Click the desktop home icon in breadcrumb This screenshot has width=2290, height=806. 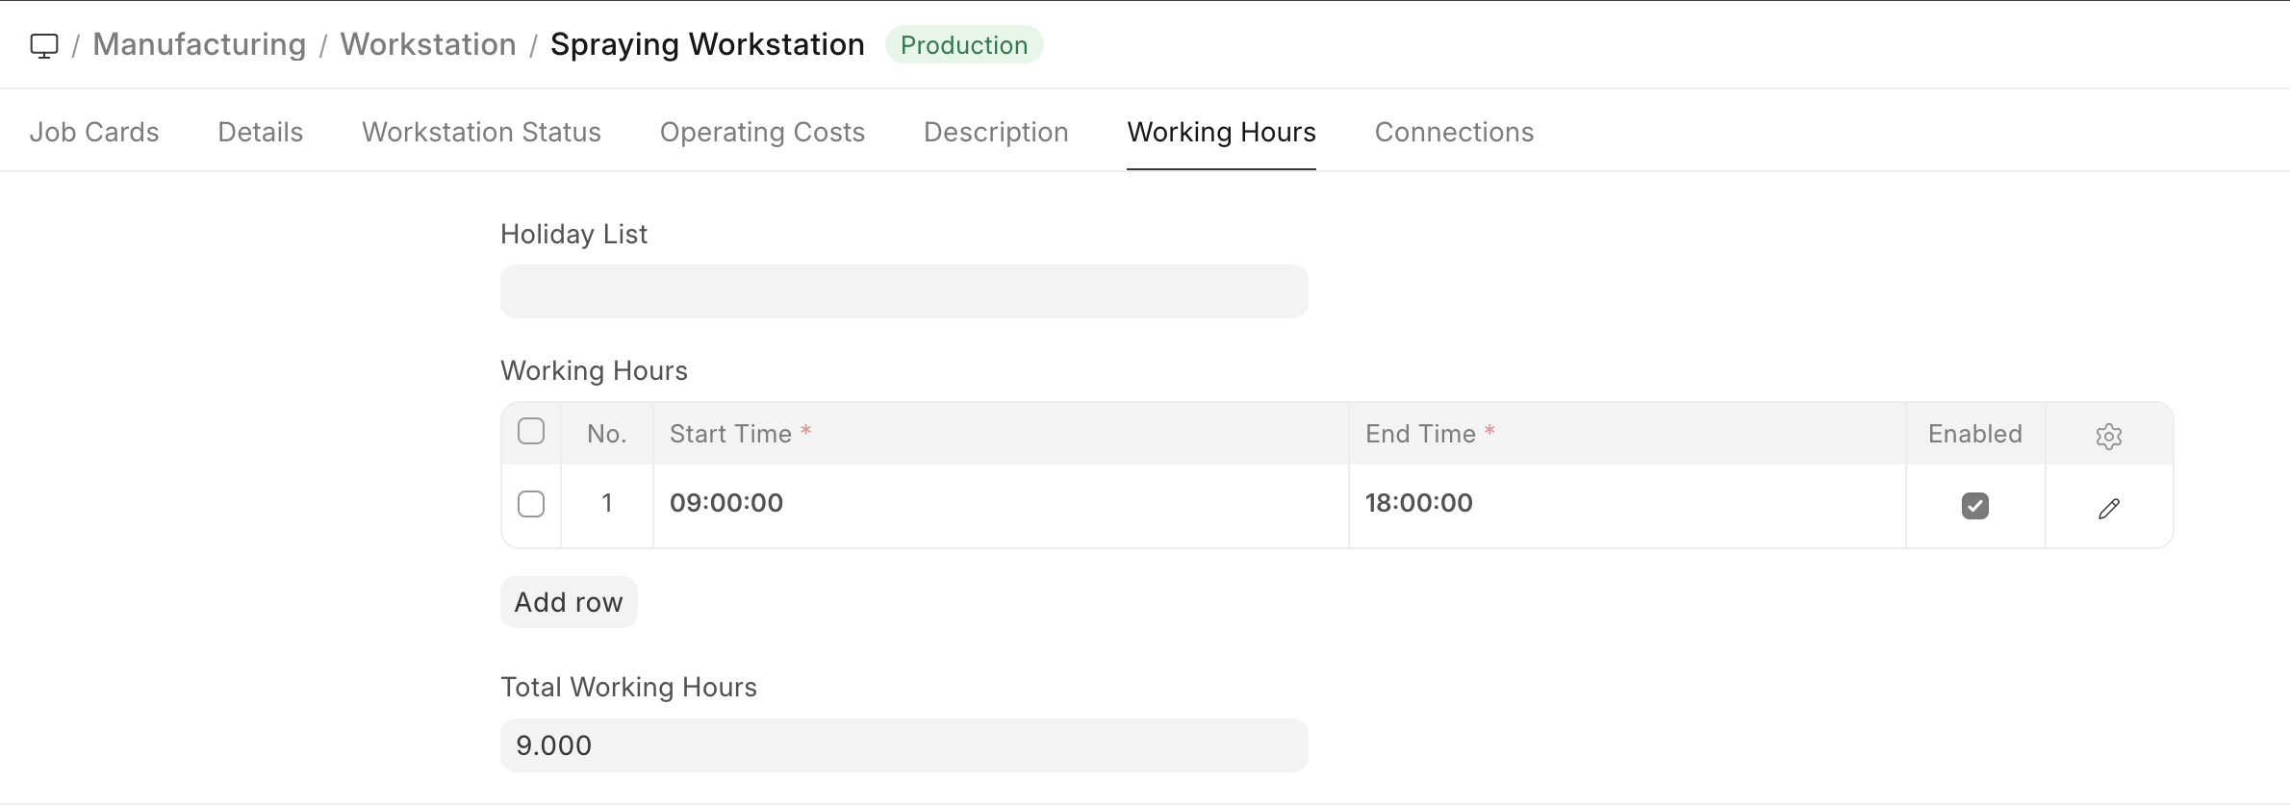click(44, 45)
